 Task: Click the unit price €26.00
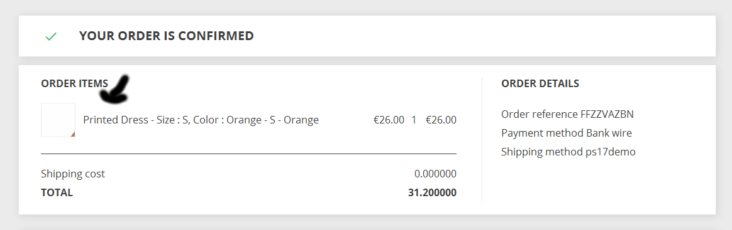389,120
